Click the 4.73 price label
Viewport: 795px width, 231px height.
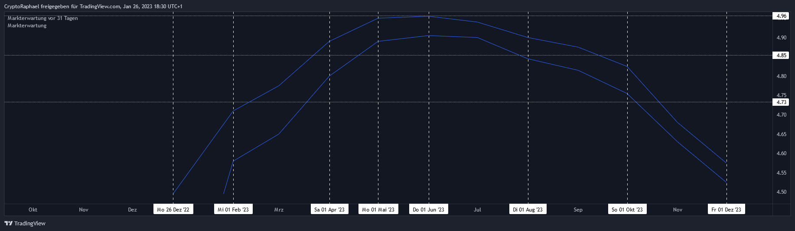click(x=781, y=102)
